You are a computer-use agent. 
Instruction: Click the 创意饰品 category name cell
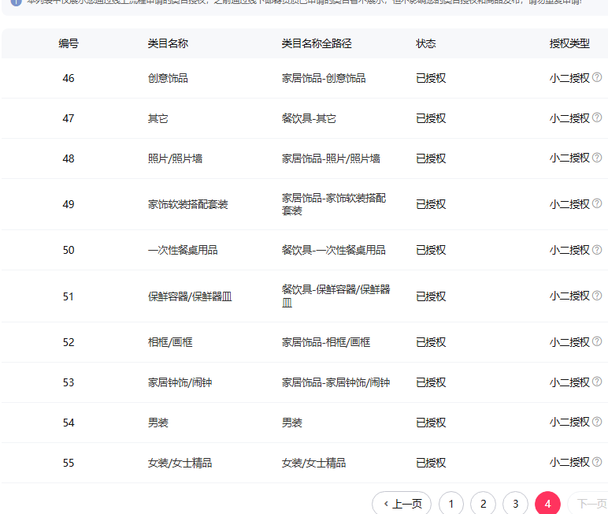point(168,78)
